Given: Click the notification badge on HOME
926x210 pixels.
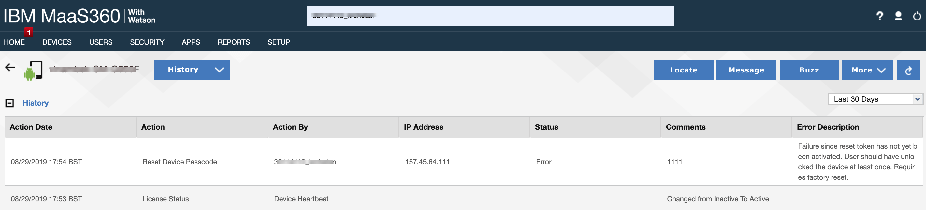Looking at the screenshot, I should click(28, 32).
